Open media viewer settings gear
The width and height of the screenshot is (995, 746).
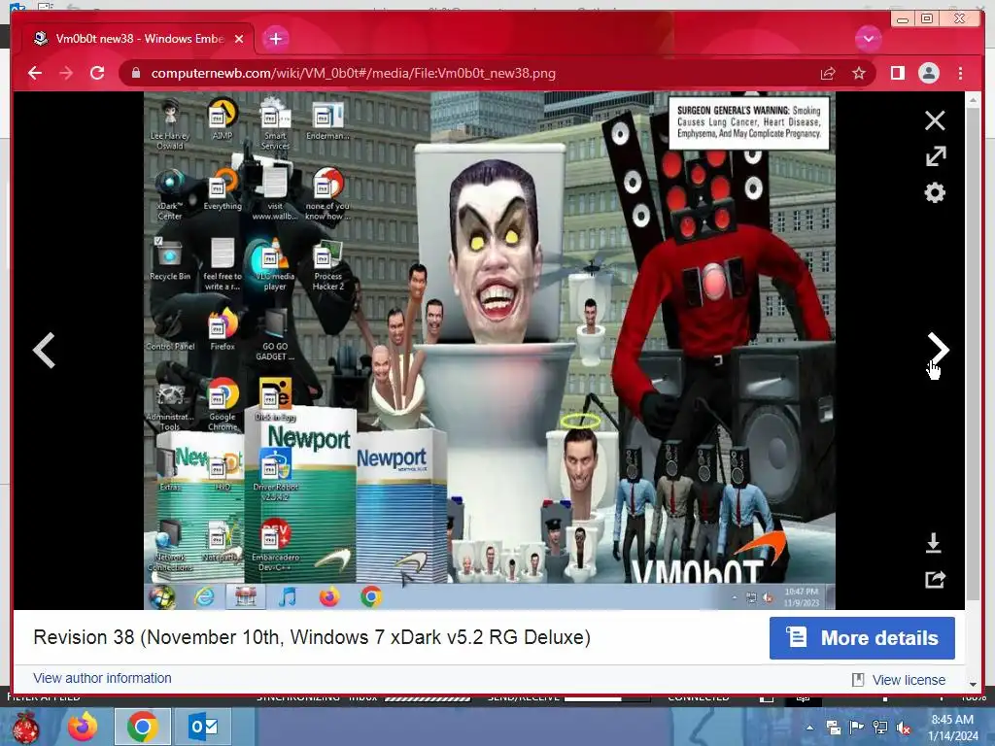click(935, 192)
